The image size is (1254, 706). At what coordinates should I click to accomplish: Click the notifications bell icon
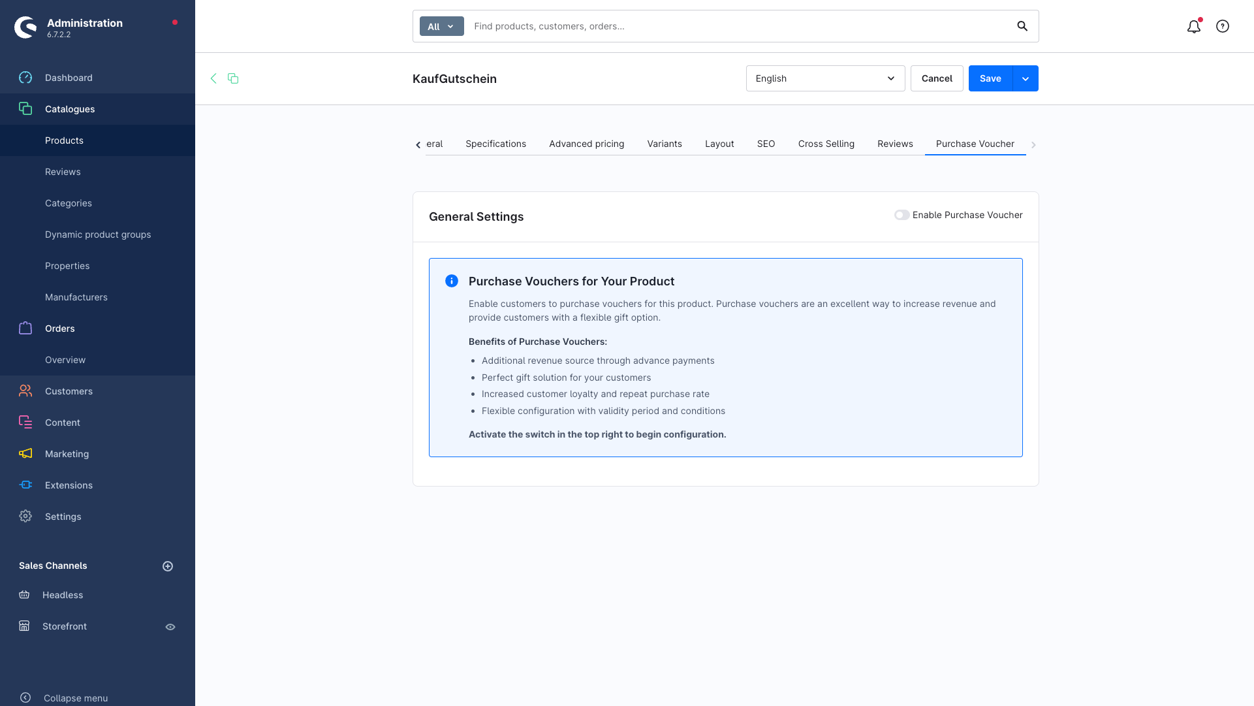(x=1193, y=27)
